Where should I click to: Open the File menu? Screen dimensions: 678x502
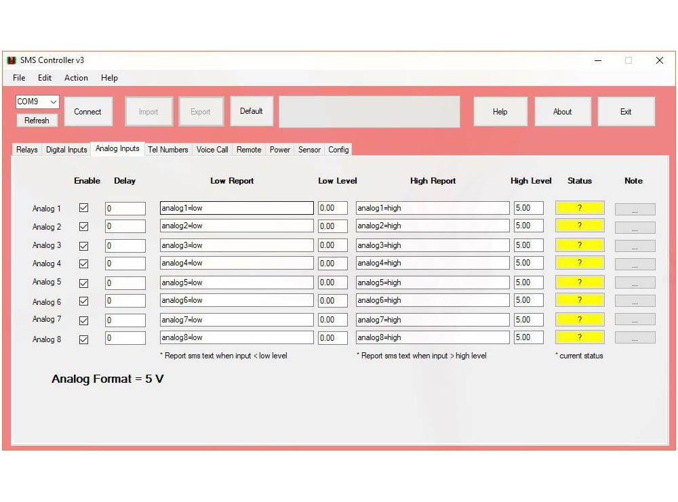click(19, 78)
